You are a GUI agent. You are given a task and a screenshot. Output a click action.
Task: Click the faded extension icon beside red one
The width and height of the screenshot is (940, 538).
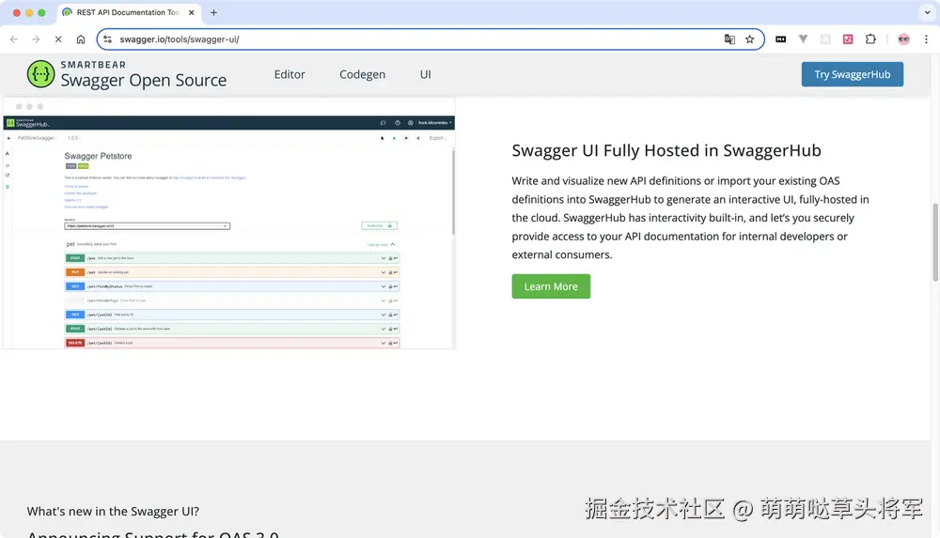click(825, 38)
